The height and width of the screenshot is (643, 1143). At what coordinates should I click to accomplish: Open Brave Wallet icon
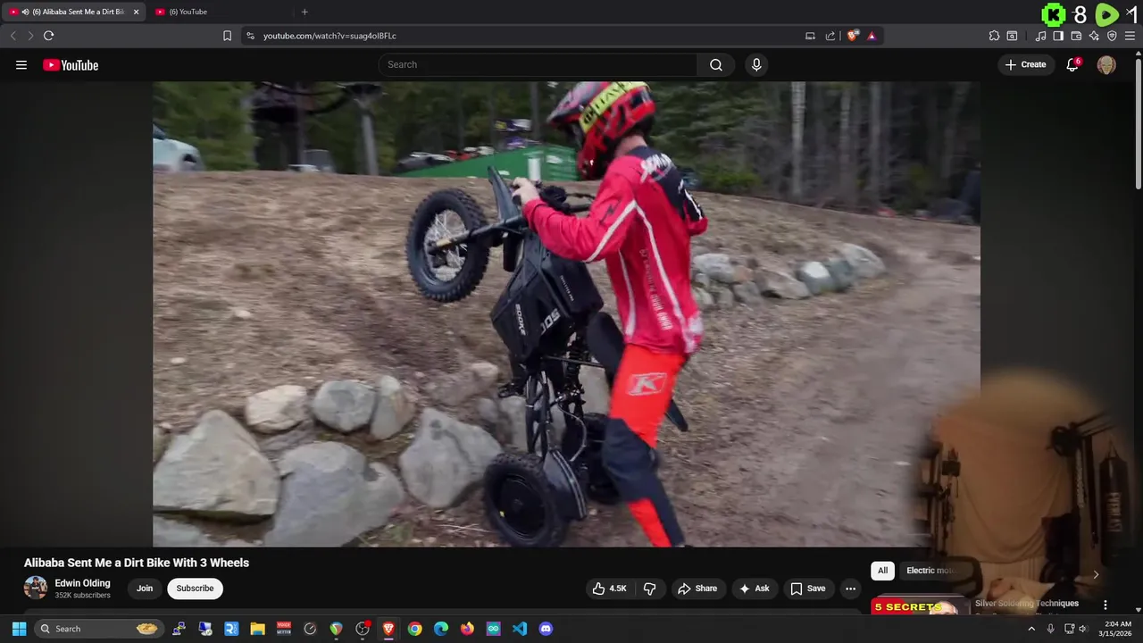(1076, 36)
